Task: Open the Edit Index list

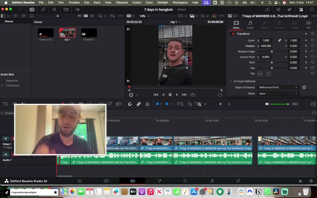Action: coord(54,10)
